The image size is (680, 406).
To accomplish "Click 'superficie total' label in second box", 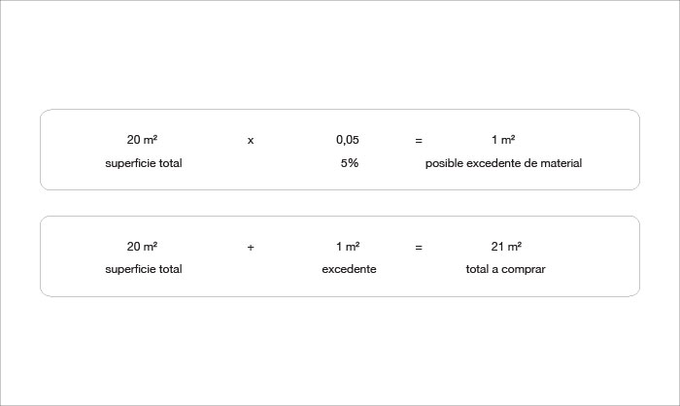I will pos(144,269).
